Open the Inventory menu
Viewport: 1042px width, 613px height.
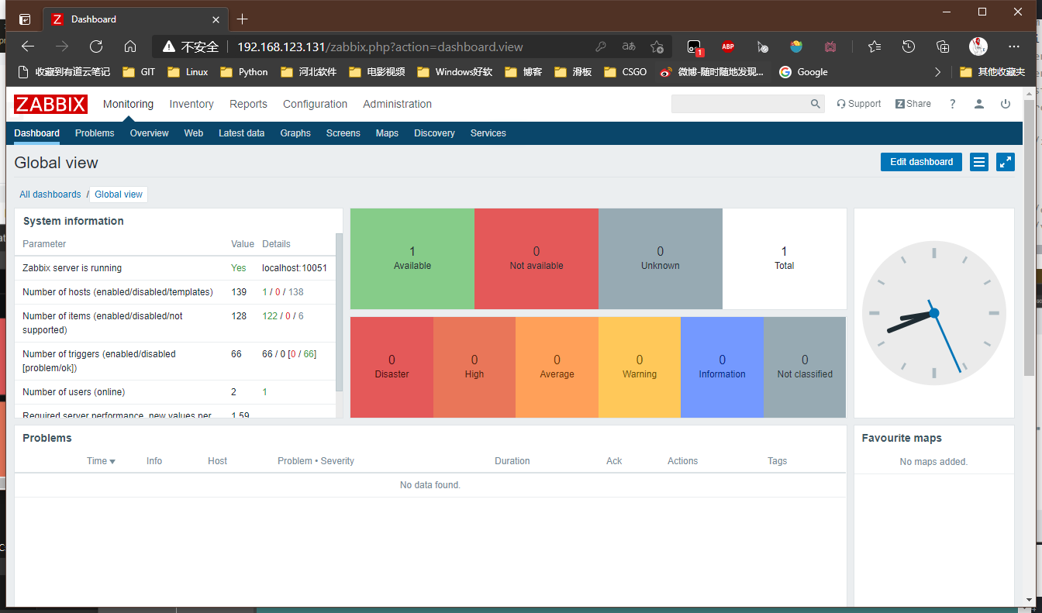[x=191, y=104]
